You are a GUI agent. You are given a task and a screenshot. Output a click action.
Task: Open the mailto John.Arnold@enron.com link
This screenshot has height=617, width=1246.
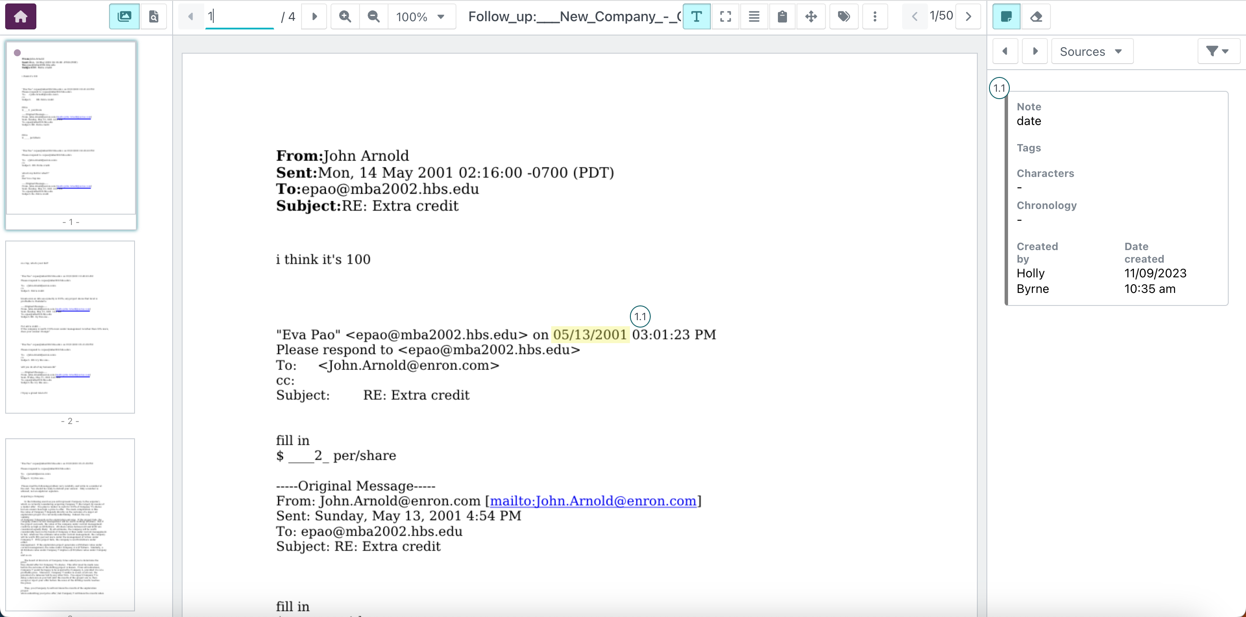tap(593, 501)
